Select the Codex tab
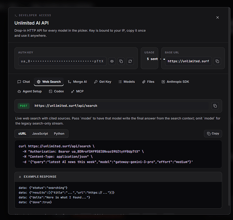This screenshot has height=220, width=233. click(56, 91)
